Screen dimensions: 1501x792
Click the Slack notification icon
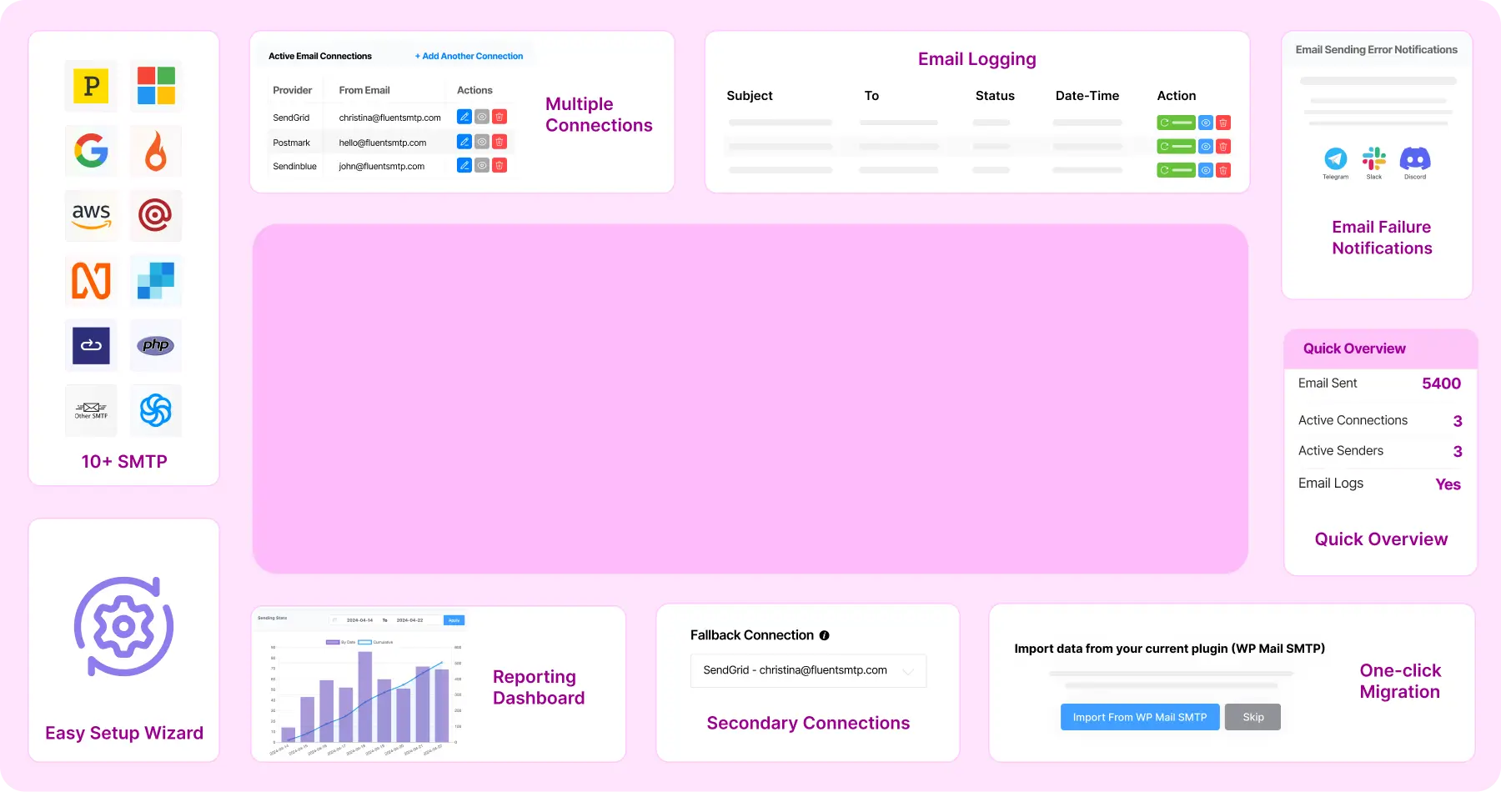coord(1374,158)
